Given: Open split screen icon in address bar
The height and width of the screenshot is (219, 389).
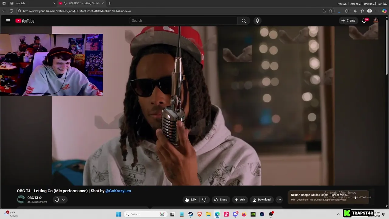Looking at the screenshot, I should pyautogui.click(x=324, y=11).
